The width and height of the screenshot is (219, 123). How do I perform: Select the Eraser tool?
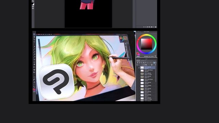(34, 64)
